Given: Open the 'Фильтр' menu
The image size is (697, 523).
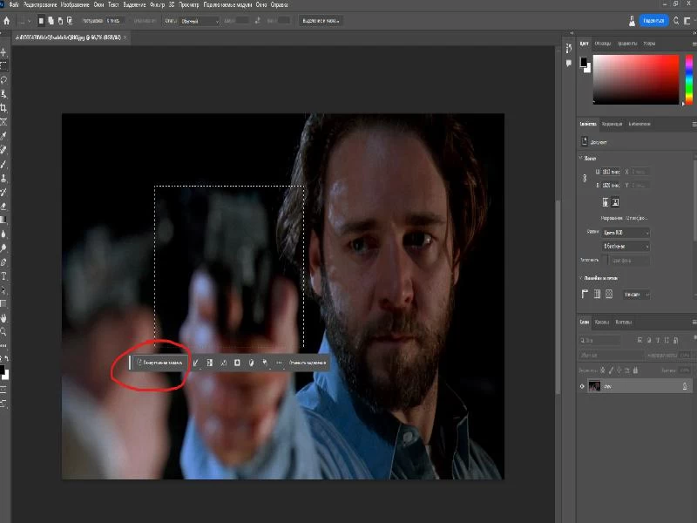Looking at the screenshot, I should tap(157, 4).
